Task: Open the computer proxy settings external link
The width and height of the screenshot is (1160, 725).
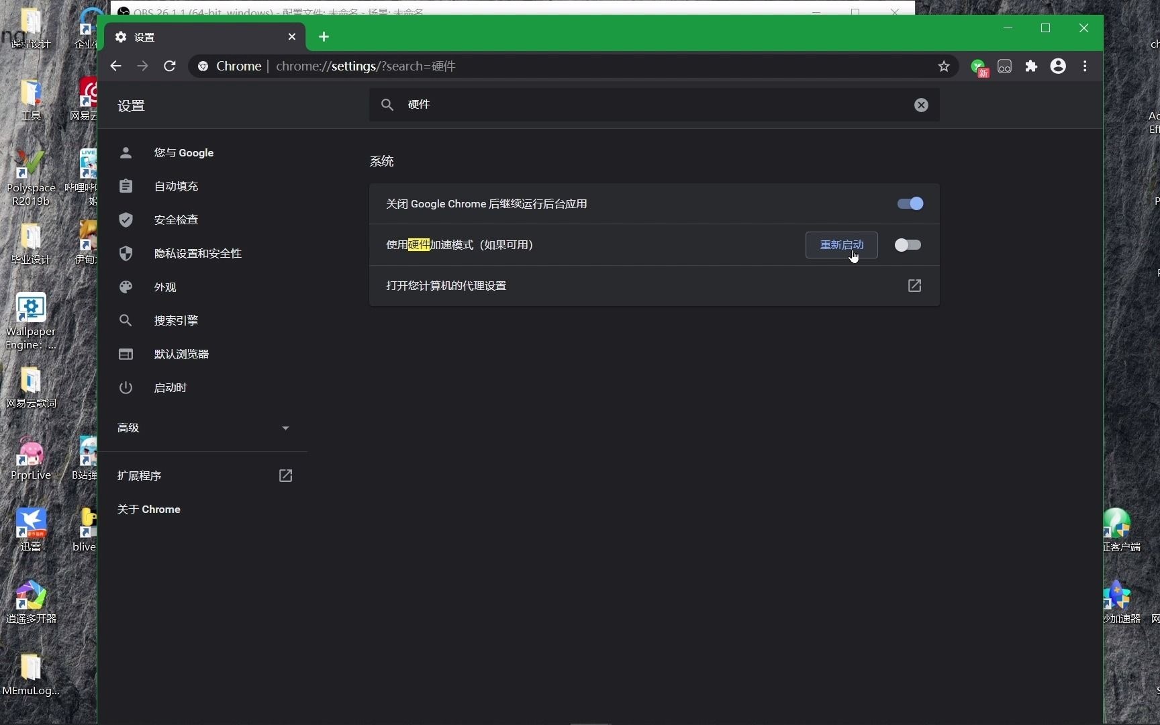Action: pos(914,286)
